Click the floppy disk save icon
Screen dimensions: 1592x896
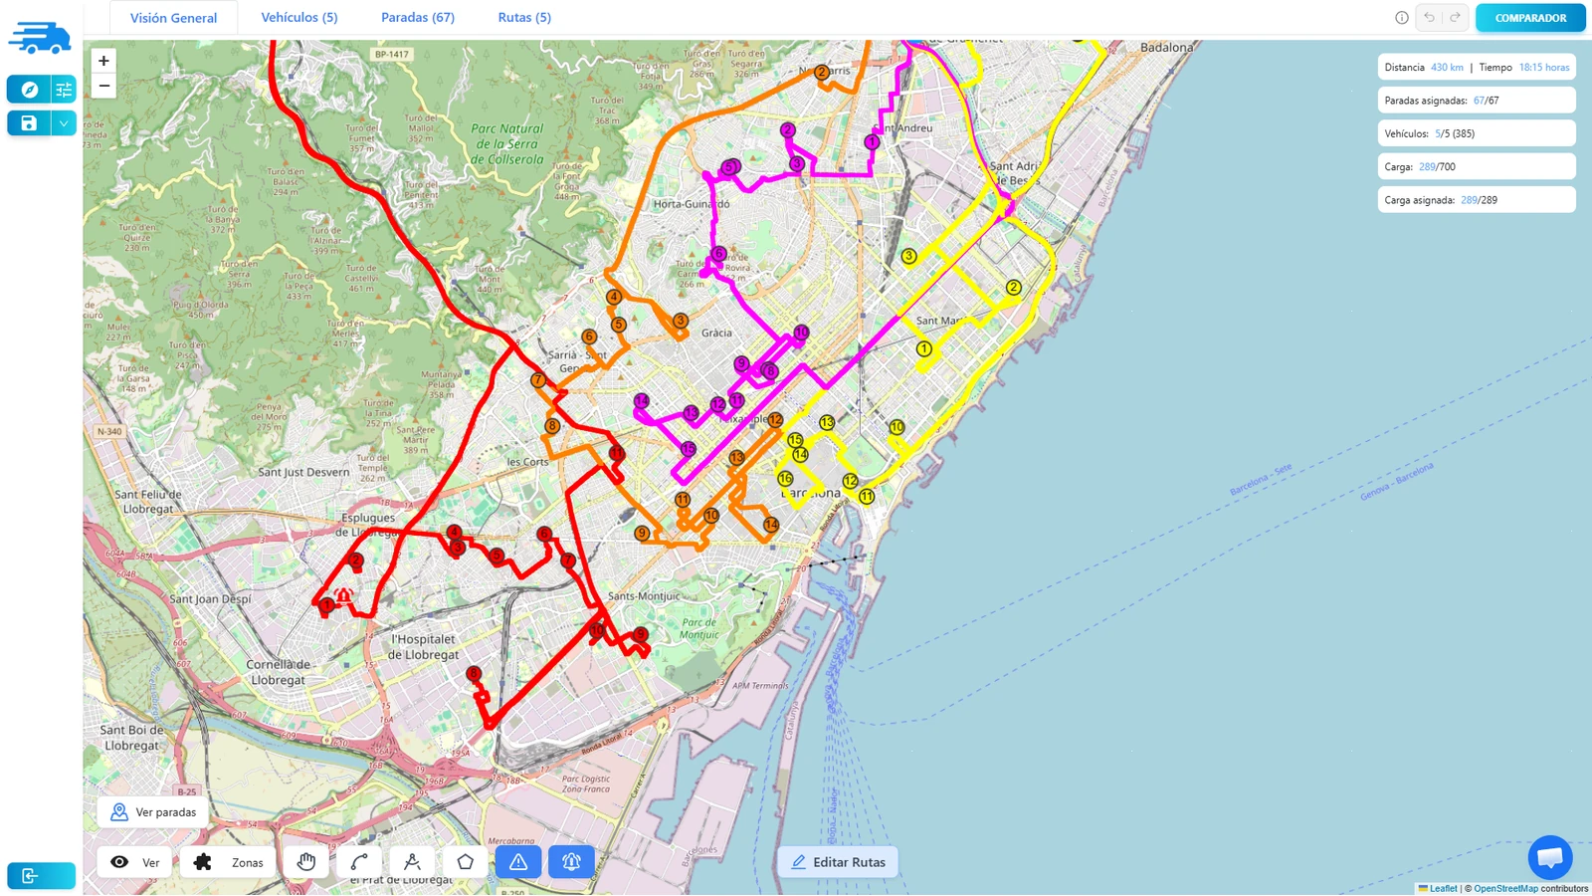(29, 123)
